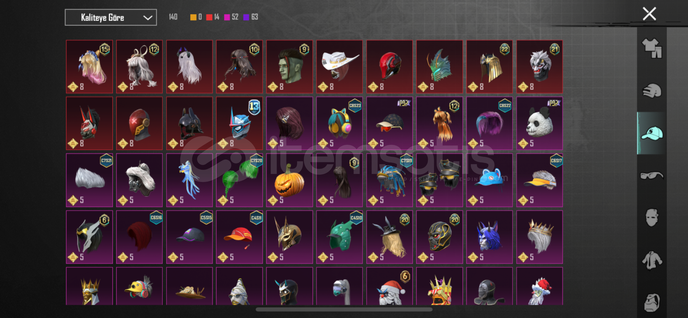Open the jacket clothing category icon
Screen dimensions: 688x318
pyautogui.click(x=652, y=260)
